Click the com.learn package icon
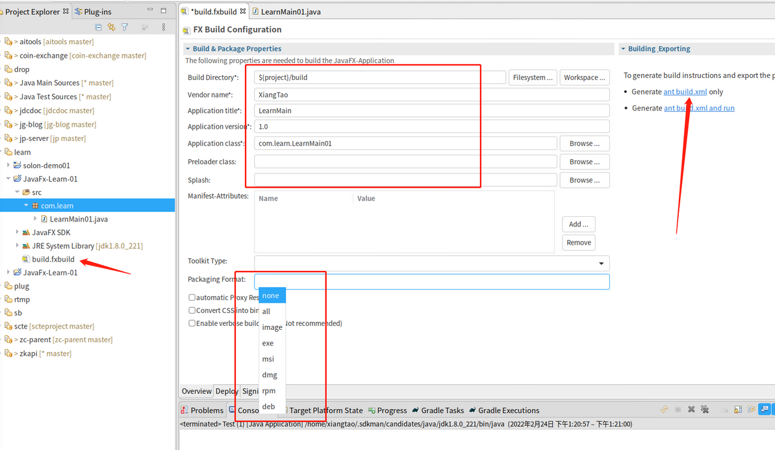 click(35, 205)
